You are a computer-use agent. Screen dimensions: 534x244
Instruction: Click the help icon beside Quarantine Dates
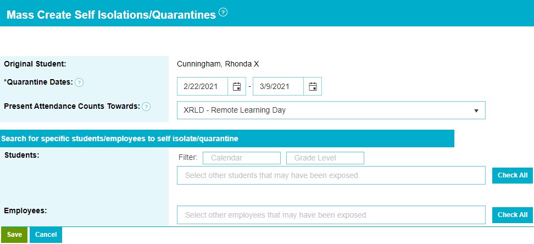79,82
